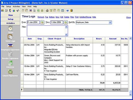
Task: Switch to the View sidebar panel
Action: click(x=10, y=15)
